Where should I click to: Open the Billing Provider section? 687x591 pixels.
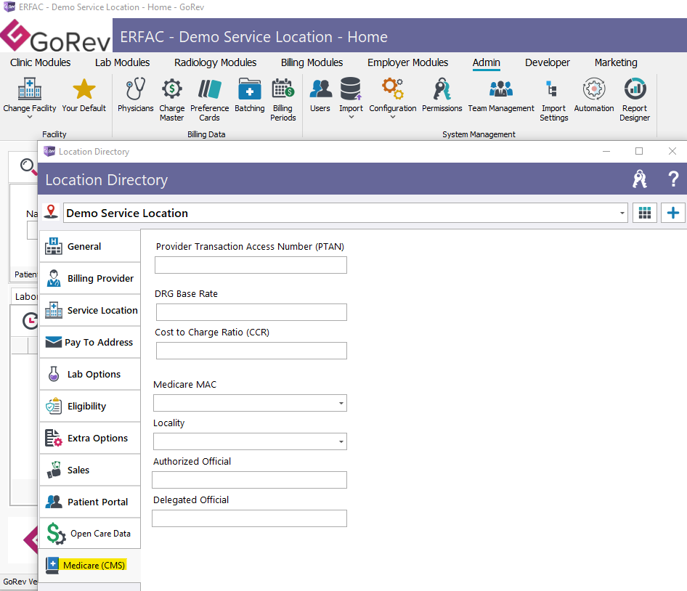(90, 278)
